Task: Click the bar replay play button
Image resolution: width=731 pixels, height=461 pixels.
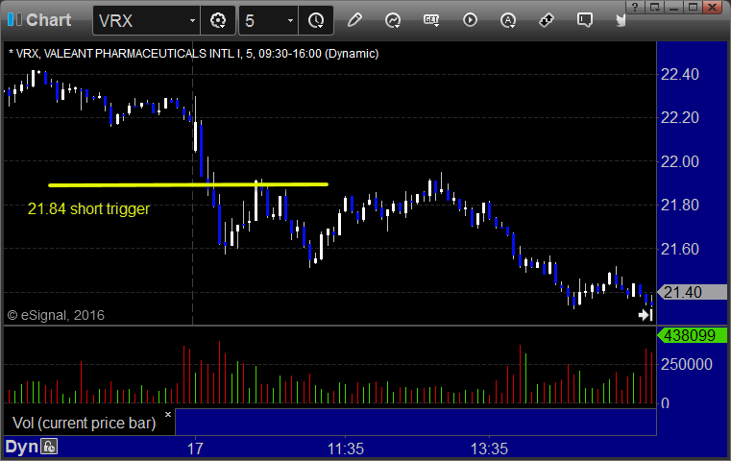Action: [x=470, y=20]
